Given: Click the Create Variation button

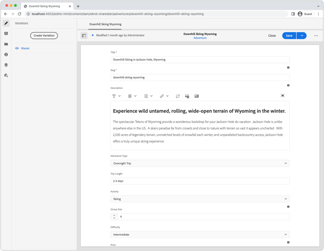Looking at the screenshot, I should click(44, 35).
